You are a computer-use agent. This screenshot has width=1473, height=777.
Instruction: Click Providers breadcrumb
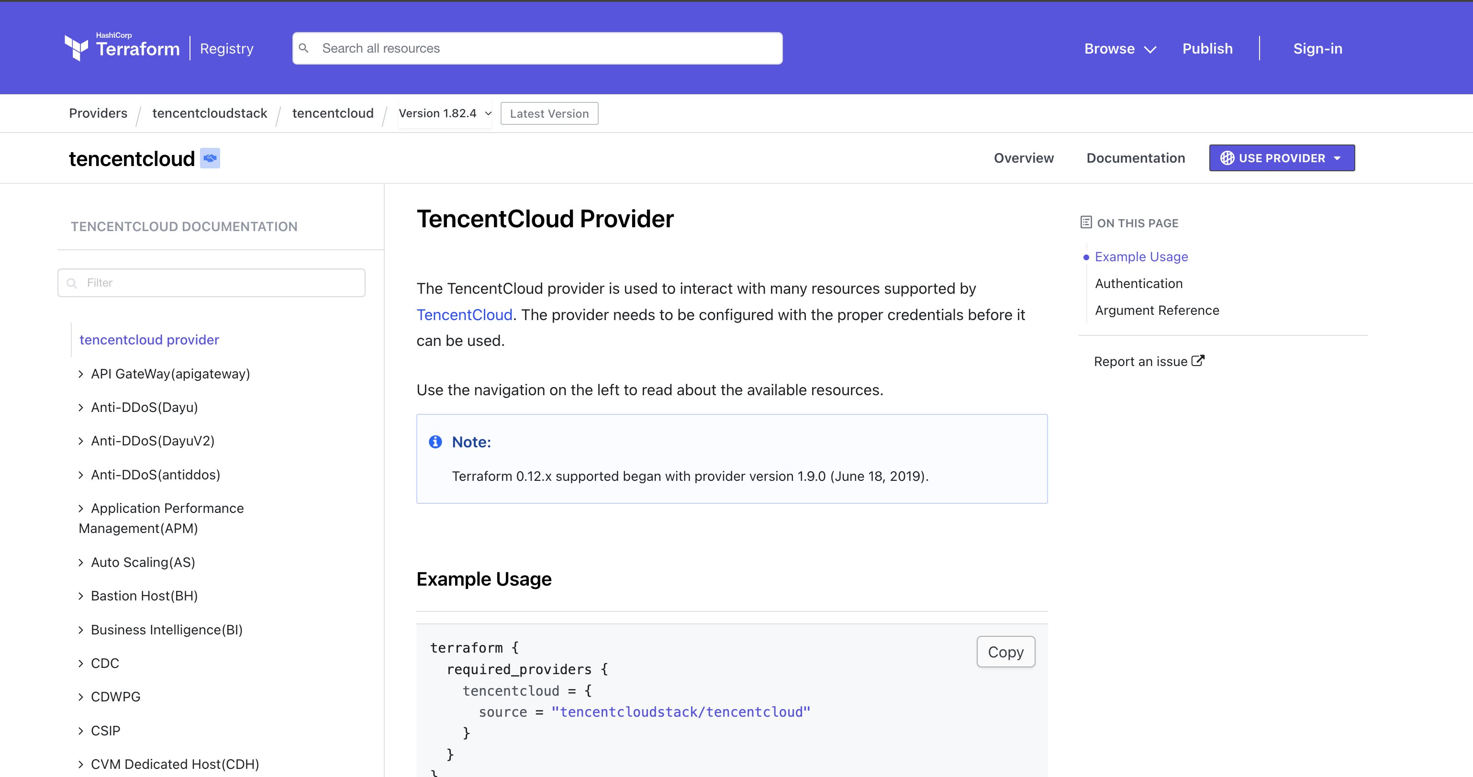[99, 113]
